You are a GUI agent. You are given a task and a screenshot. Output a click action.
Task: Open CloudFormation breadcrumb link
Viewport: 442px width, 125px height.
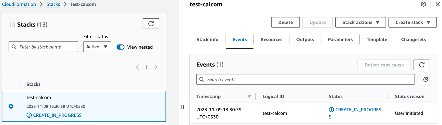19,4
